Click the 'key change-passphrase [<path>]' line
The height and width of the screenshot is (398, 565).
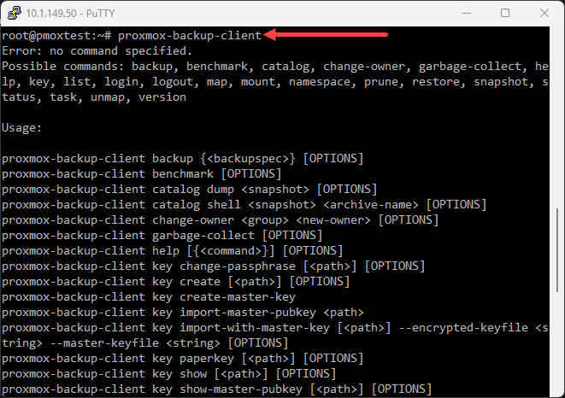point(214,266)
